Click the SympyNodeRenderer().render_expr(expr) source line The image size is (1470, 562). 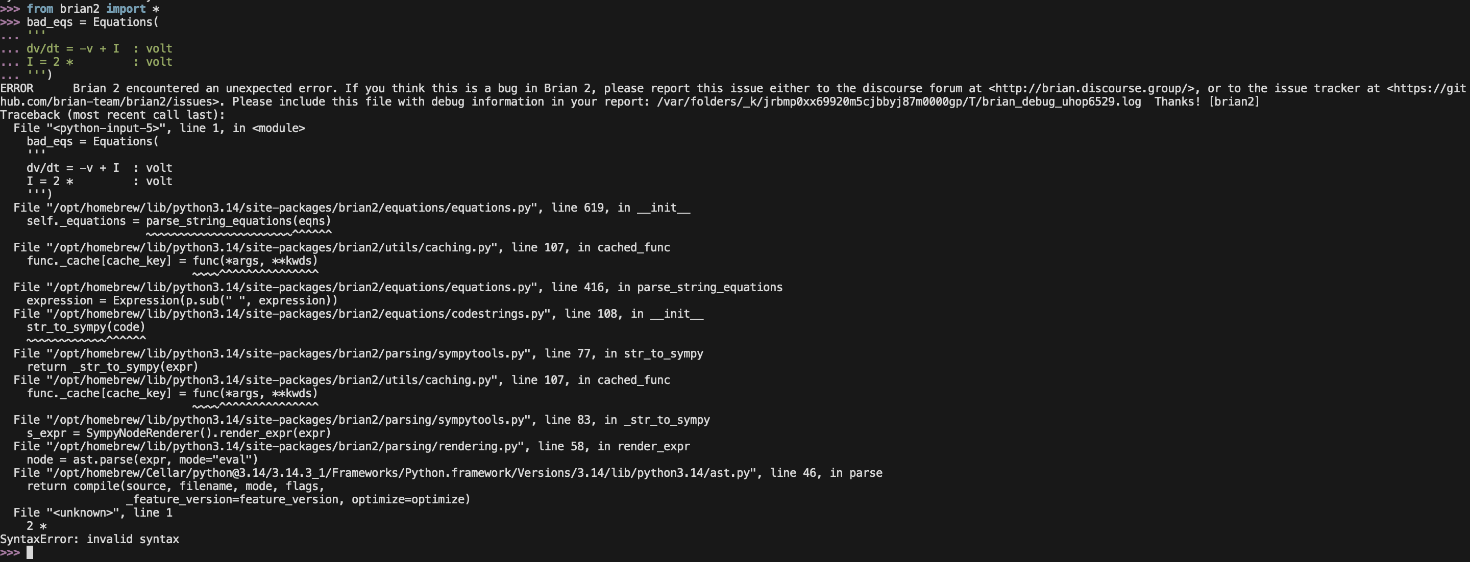click(x=179, y=433)
